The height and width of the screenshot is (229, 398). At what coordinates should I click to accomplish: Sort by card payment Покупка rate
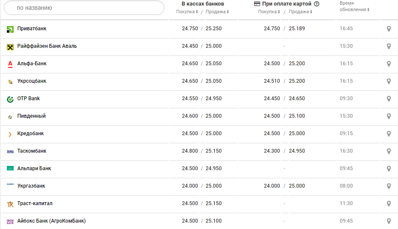pos(269,12)
